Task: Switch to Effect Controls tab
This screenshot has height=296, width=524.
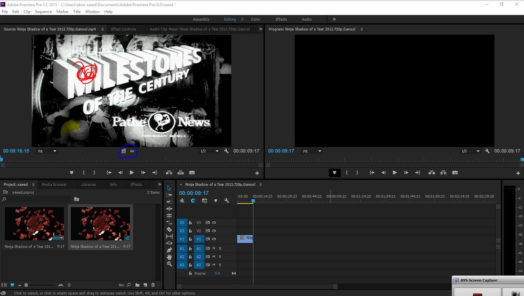Action: coord(123,29)
